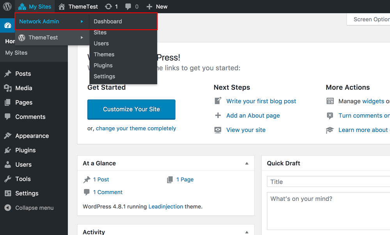Click the Pages icon in the sidebar
The width and height of the screenshot is (390, 235).
point(8,102)
